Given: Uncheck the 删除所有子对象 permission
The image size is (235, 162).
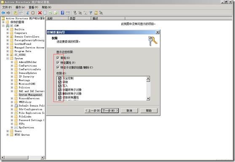Looking at the screenshot, I should (x=60, y=94).
